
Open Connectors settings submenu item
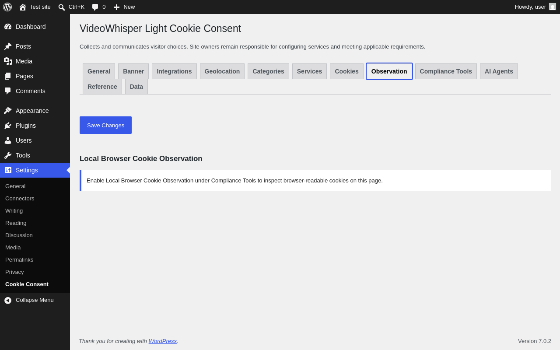click(20, 198)
